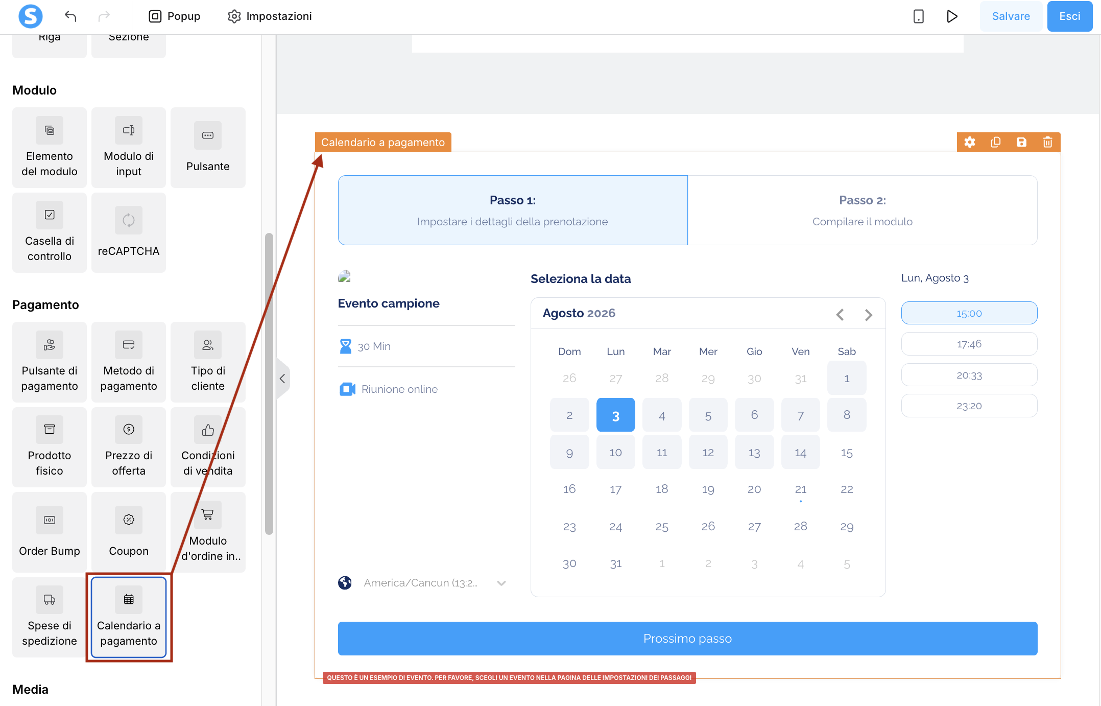Select August 10 on calendar
Image resolution: width=1101 pixels, height=706 pixels.
(x=616, y=452)
